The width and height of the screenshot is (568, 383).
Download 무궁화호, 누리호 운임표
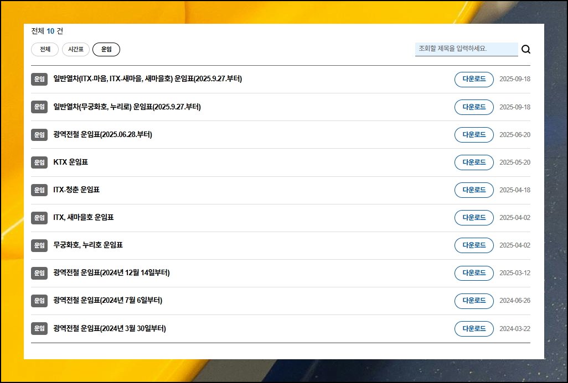(x=474, y=245)
